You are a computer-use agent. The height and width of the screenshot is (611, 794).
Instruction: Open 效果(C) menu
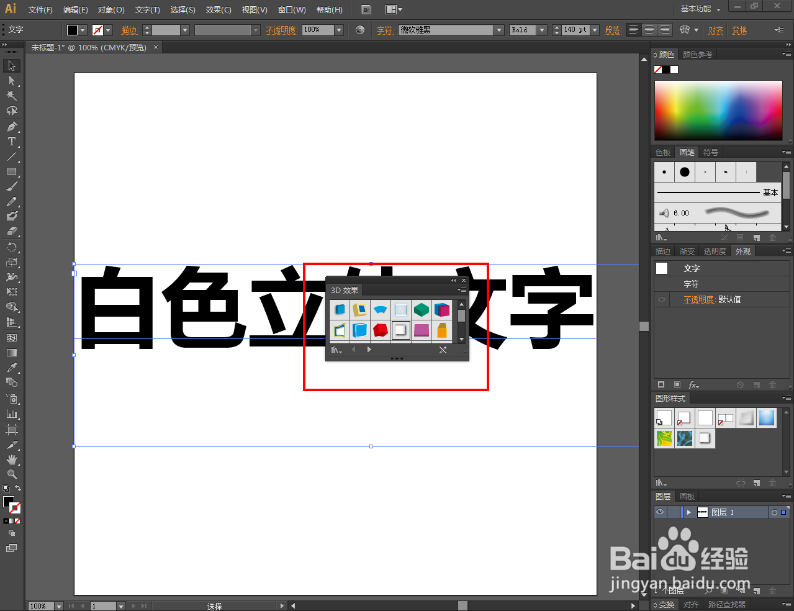coord(219,9)
